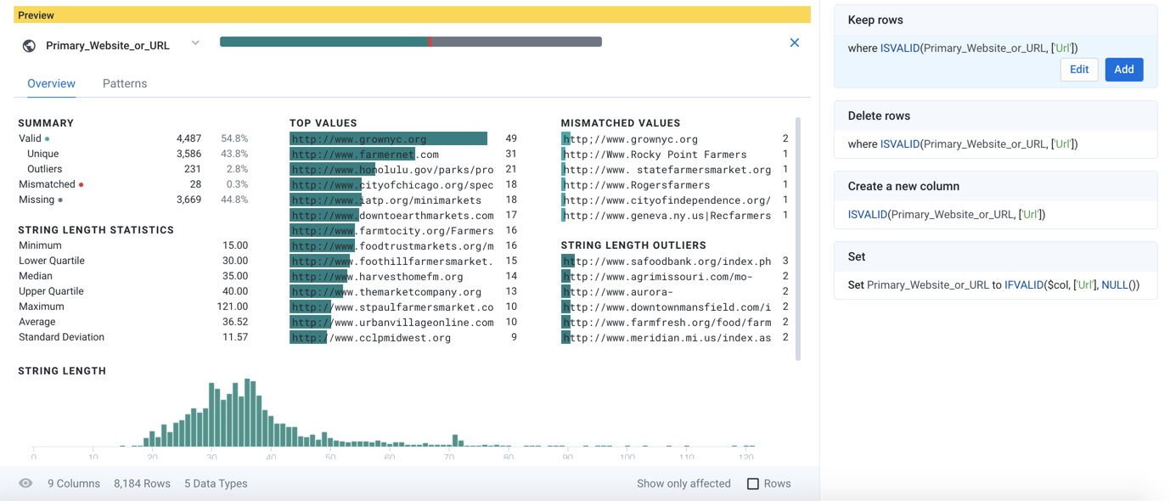Click the green valid segment of quality bar

pos(323,42)
